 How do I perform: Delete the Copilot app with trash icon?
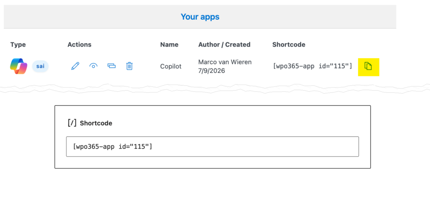pos(129,66)
